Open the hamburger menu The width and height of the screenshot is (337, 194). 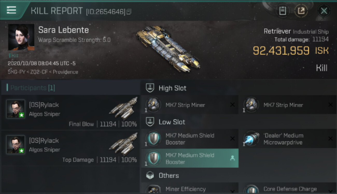11,10
